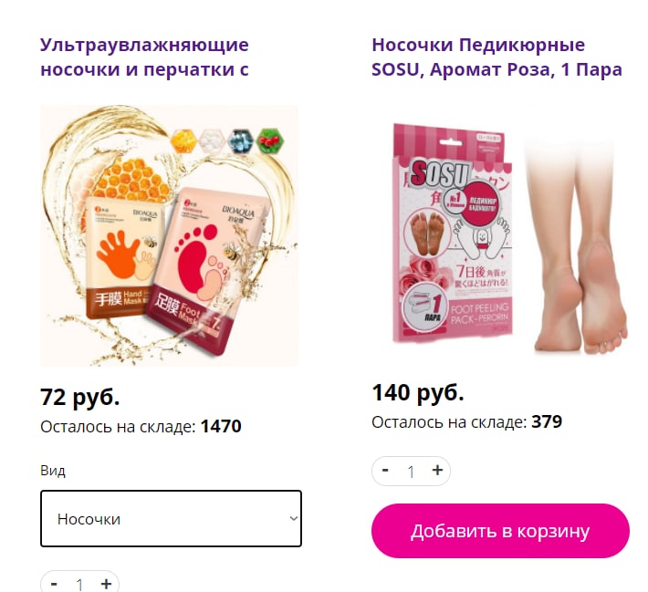The width and height of the screenshot is (648, 592).
Task: Click Bioaqua quantity number field
Action: [x=79, y=584]
